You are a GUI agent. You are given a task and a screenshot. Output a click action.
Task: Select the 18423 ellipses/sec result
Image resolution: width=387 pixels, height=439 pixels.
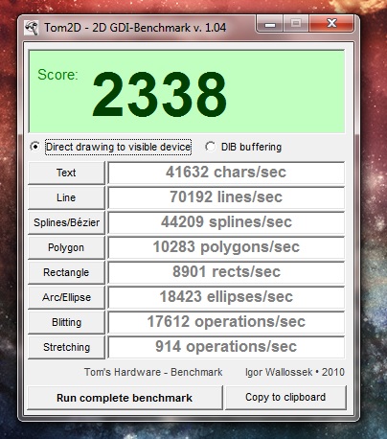click(226, 297)
